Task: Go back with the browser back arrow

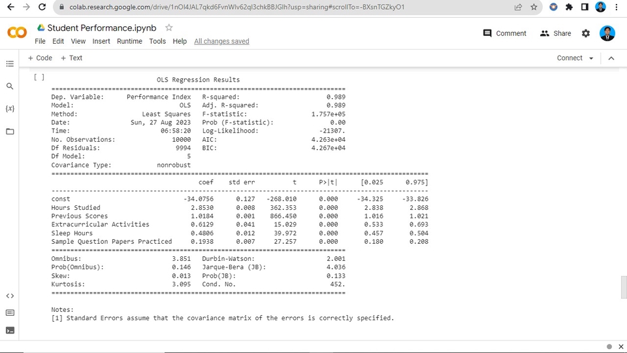Action: tap(11, 7)
